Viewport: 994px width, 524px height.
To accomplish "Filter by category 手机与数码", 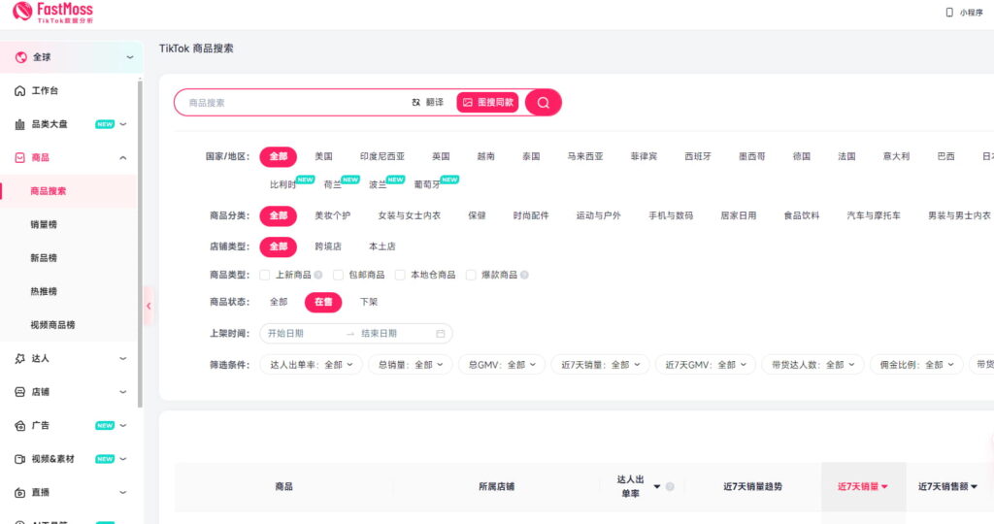I will click(671, 215).
